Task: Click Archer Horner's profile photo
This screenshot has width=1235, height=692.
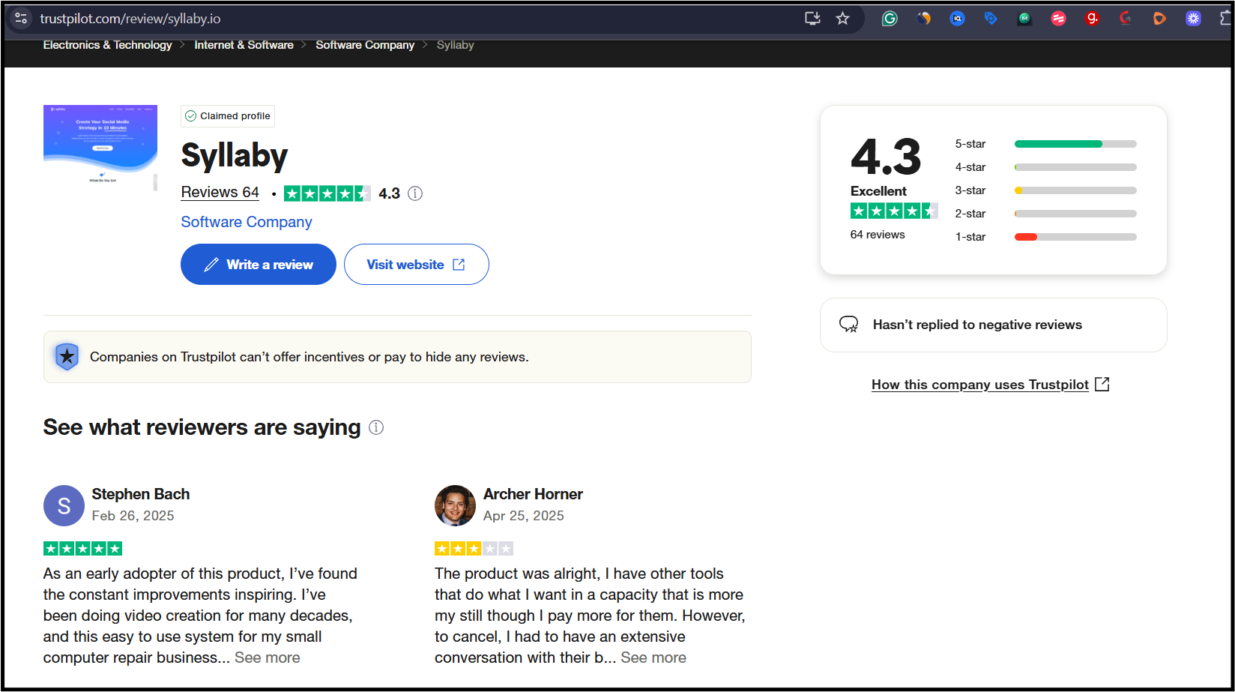Action: click(x=455, y=505)
